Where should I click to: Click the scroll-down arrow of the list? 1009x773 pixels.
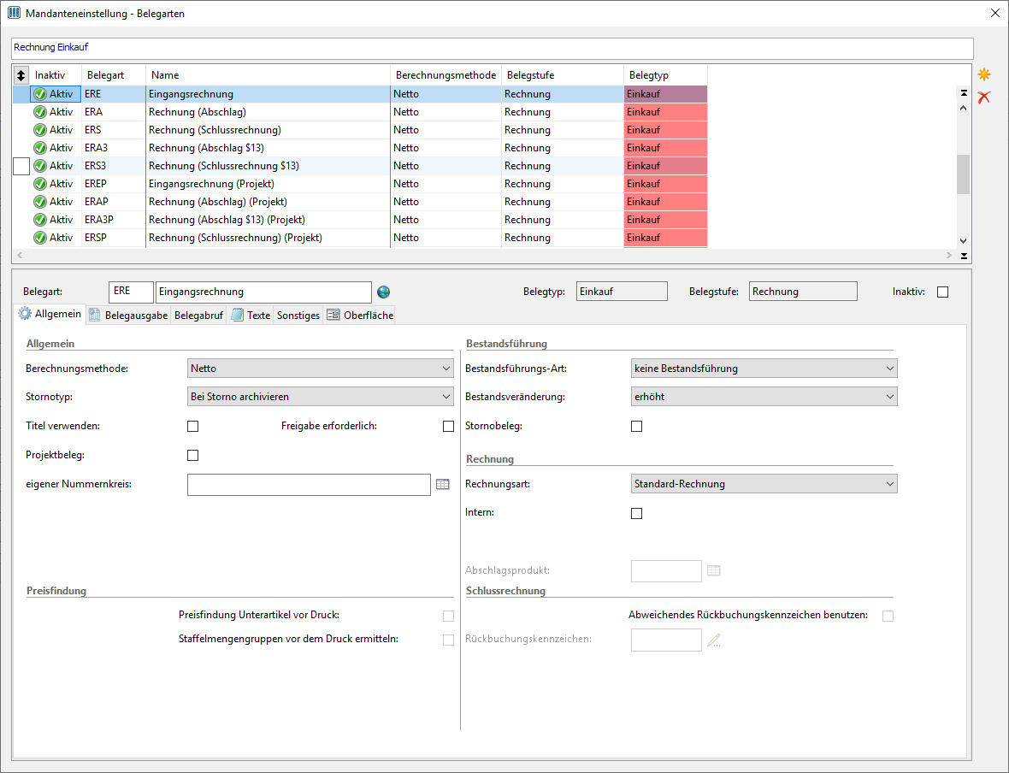tap(964, 241)
